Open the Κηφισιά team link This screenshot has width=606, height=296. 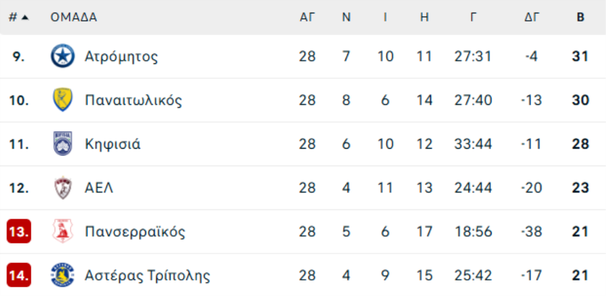coord(112,144)
